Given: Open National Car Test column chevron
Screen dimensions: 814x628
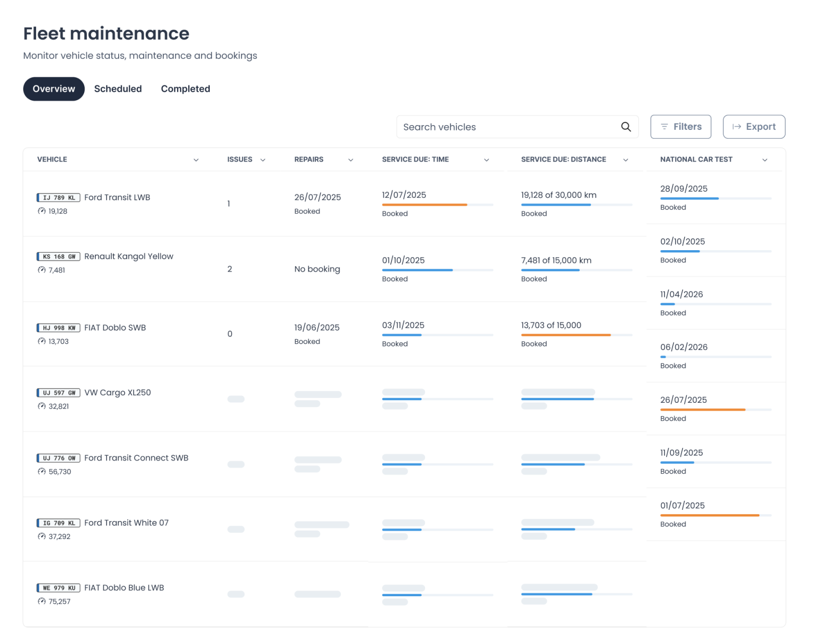Looking at the screenshot, I should point(765,160).
